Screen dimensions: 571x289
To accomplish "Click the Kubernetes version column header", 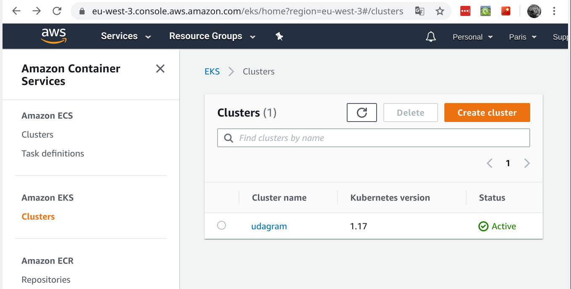I will [x=390, y=198].
